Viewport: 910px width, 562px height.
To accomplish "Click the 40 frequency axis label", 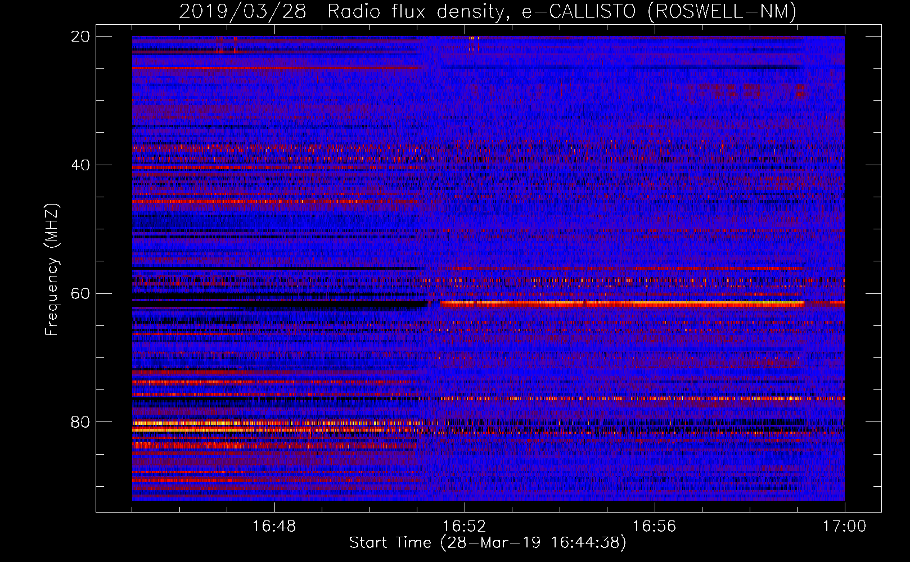I will (80, 165).
